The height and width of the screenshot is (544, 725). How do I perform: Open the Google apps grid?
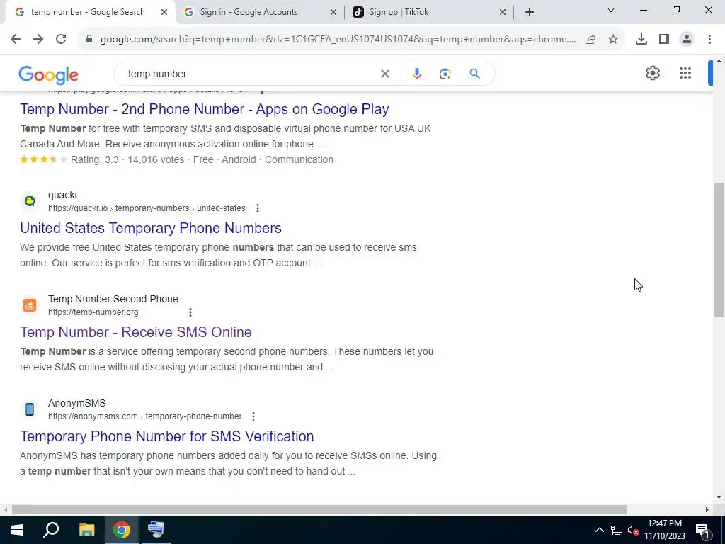point(685,73)
